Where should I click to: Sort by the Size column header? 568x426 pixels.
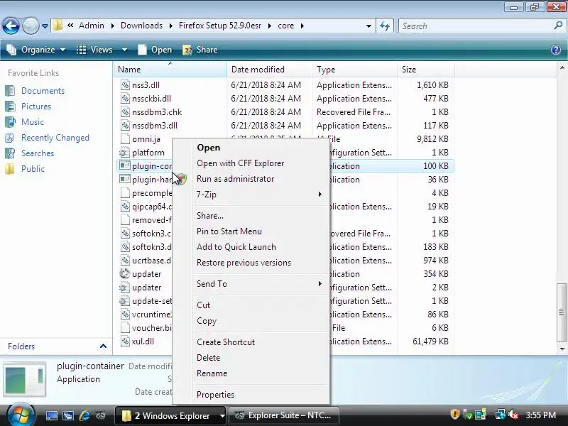tap(425, 69)
